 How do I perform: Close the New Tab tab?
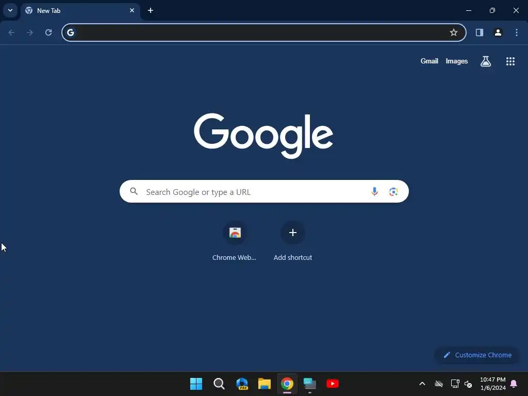(x=132, y=10)
